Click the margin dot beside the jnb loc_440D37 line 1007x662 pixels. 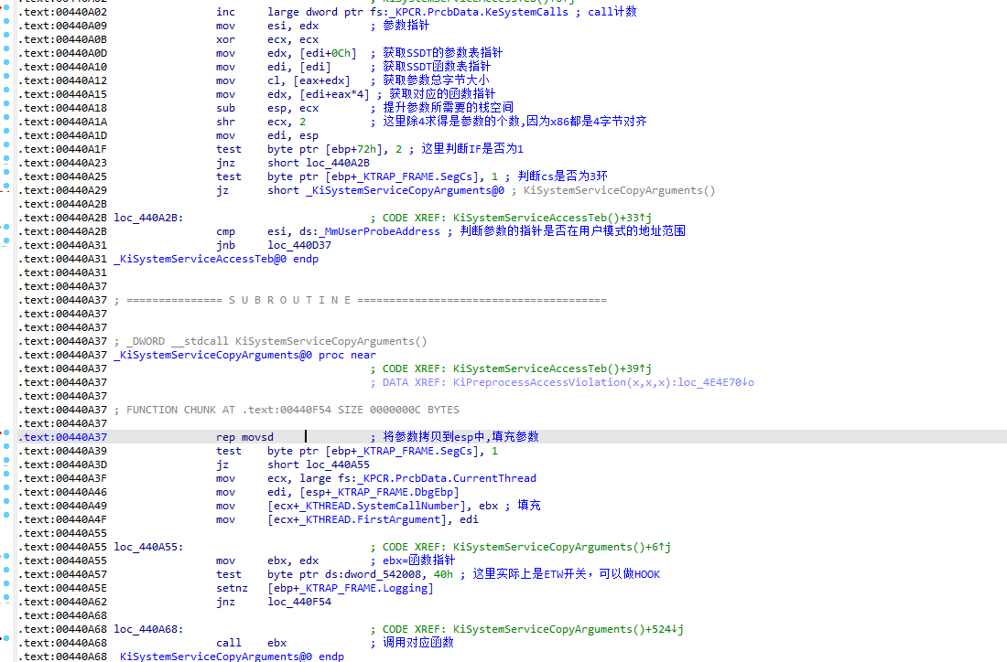[x=7, y=245]
